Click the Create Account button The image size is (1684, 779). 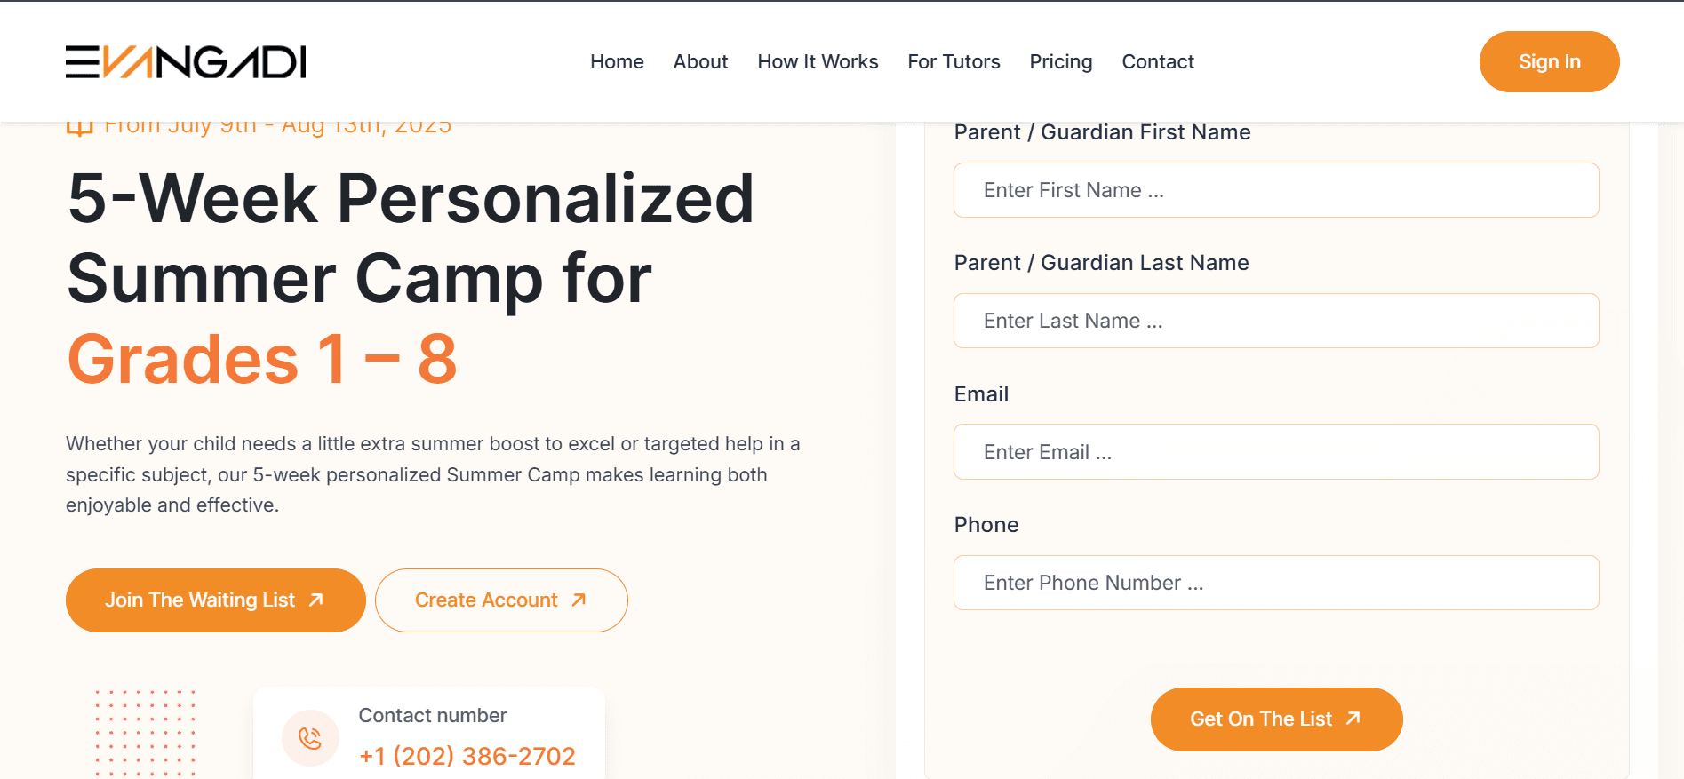coord(500,600)
